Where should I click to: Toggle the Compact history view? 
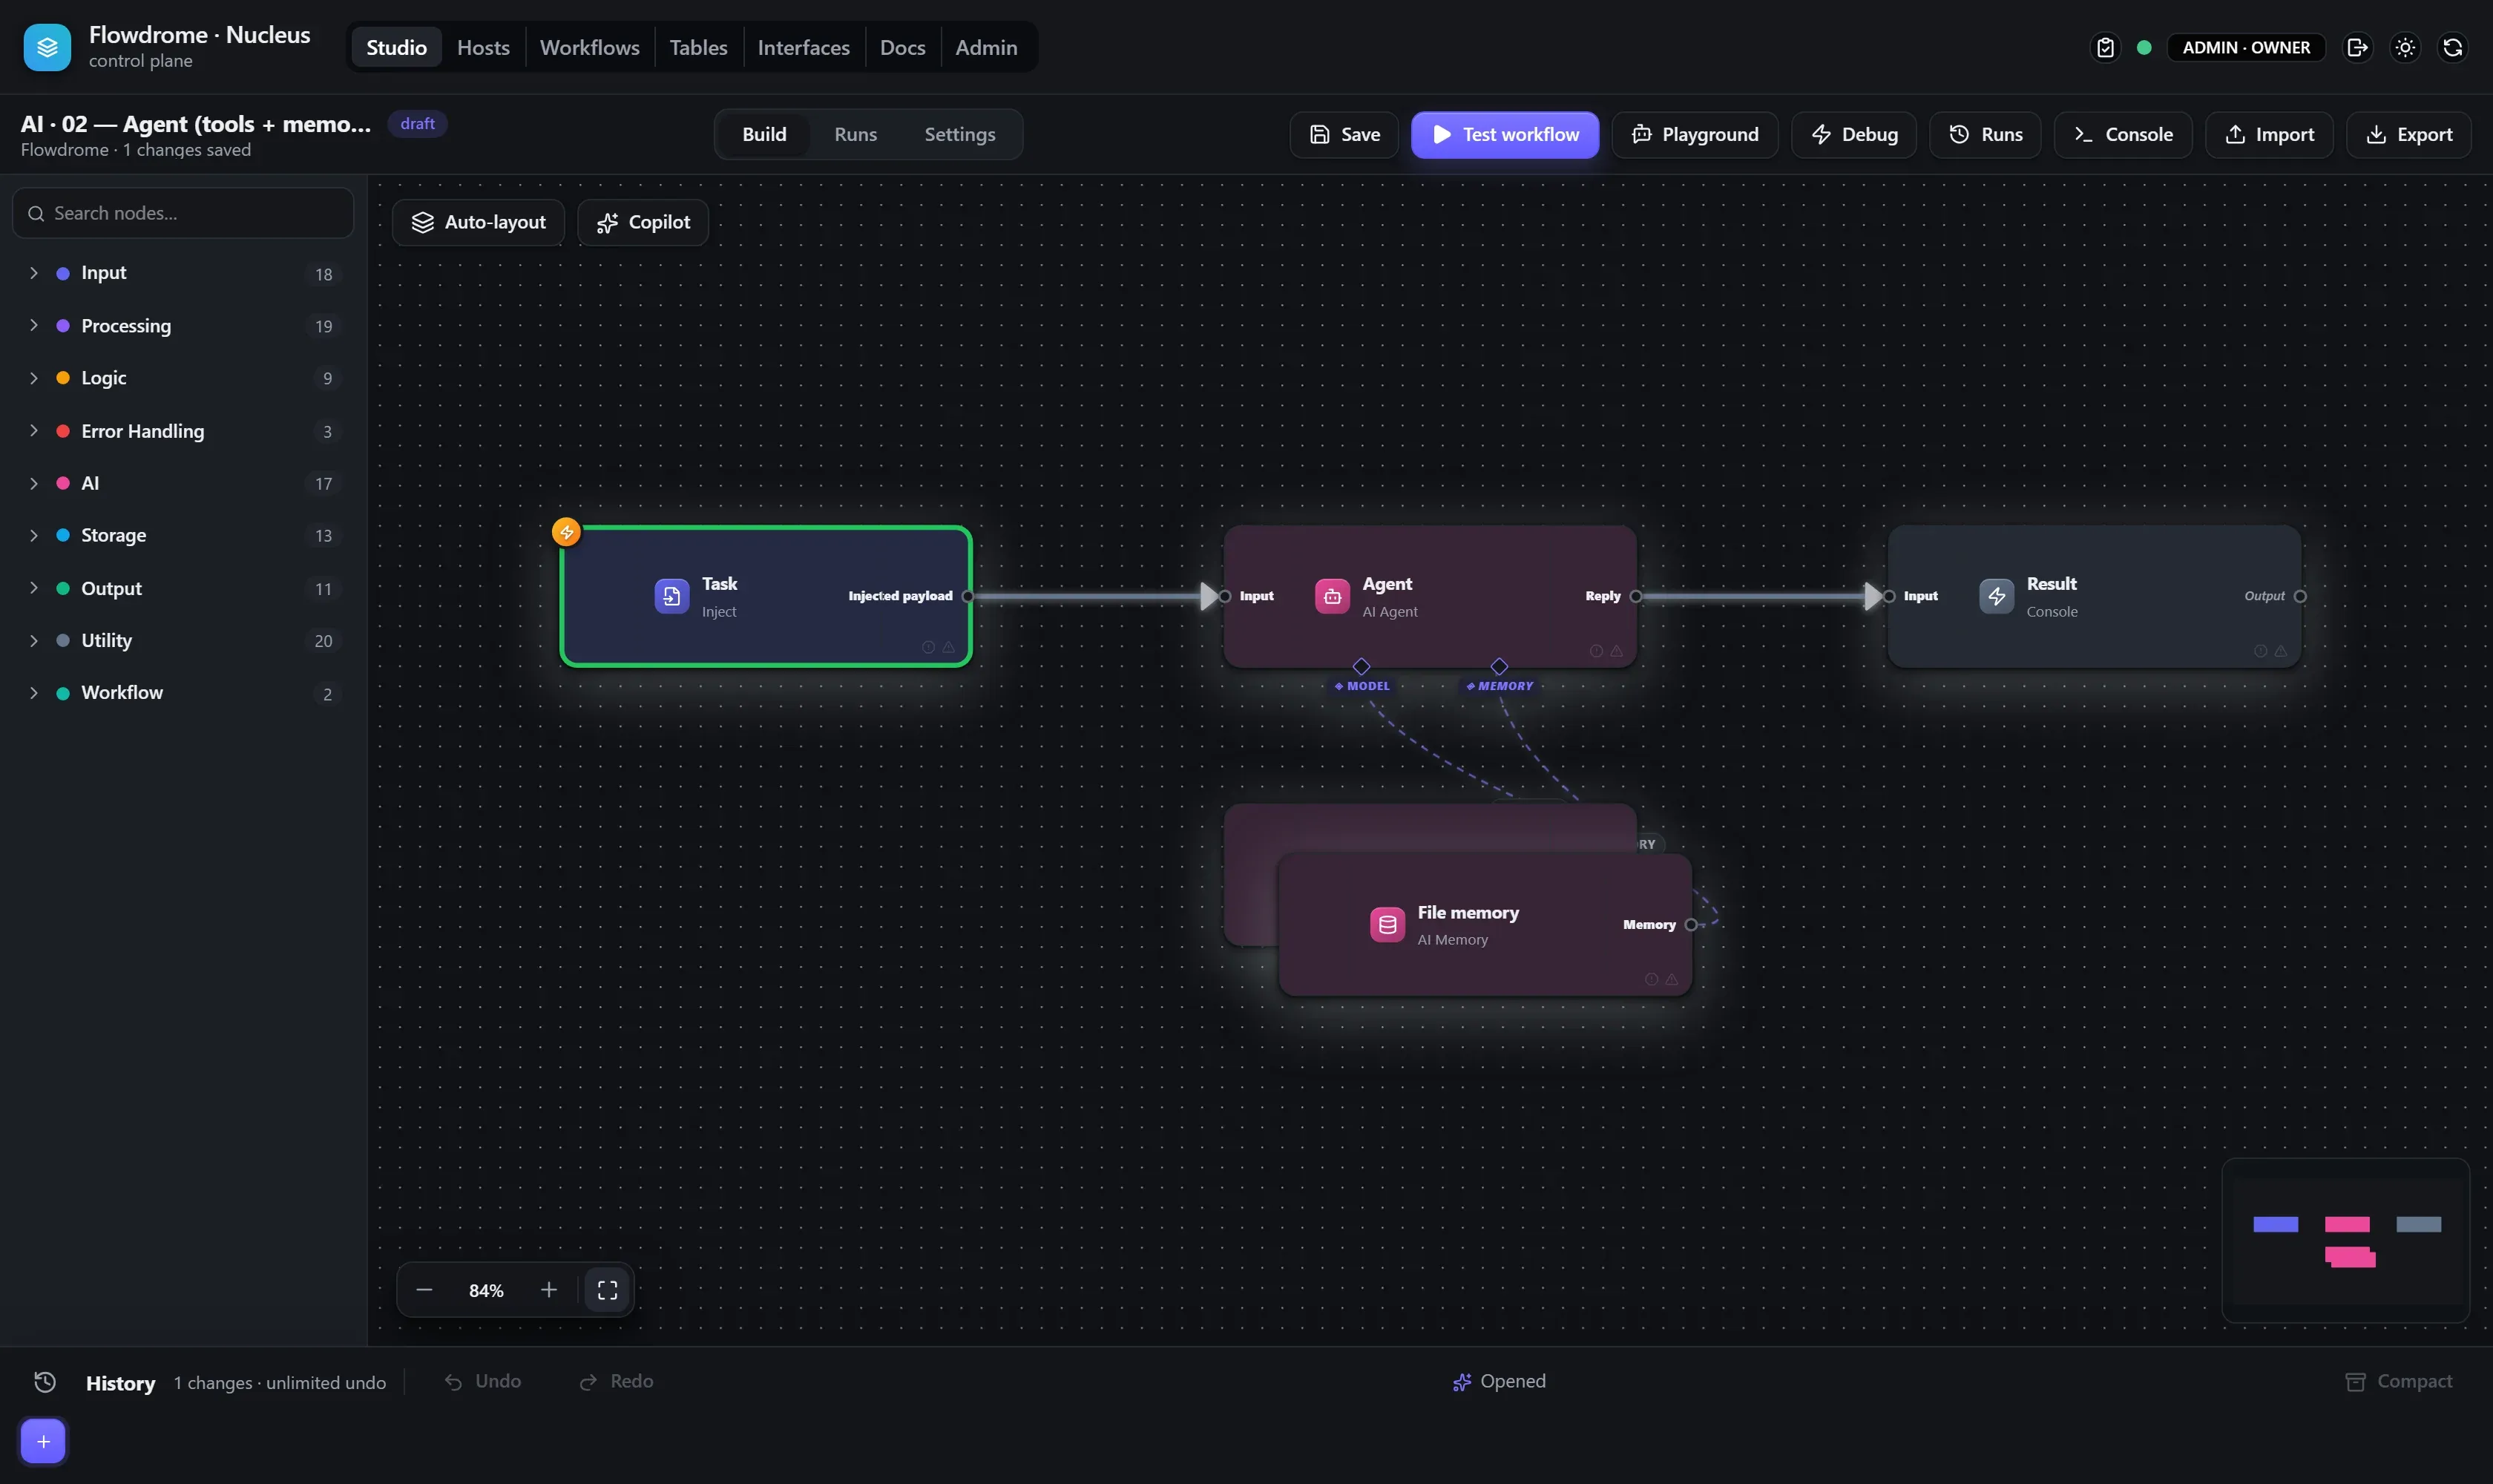tap(2398, 1381)
